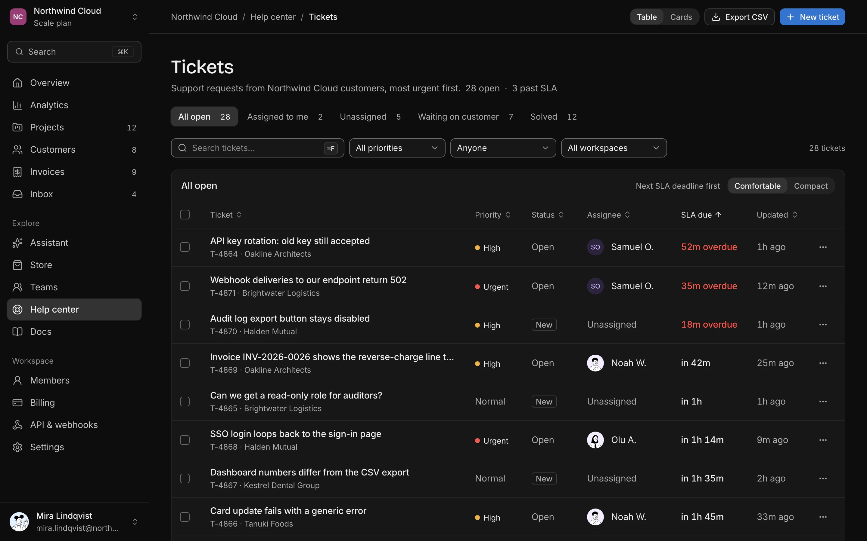Image resolution: width=867 pixels, height=541 pixels.
Task: Expand the Northwind Cloud workspace switcher
Action: coord(74,17)
